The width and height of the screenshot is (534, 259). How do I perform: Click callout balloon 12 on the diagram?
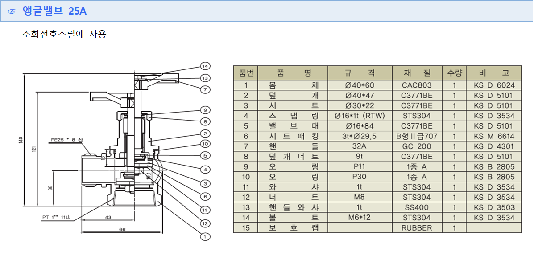(x=205, y=223)
